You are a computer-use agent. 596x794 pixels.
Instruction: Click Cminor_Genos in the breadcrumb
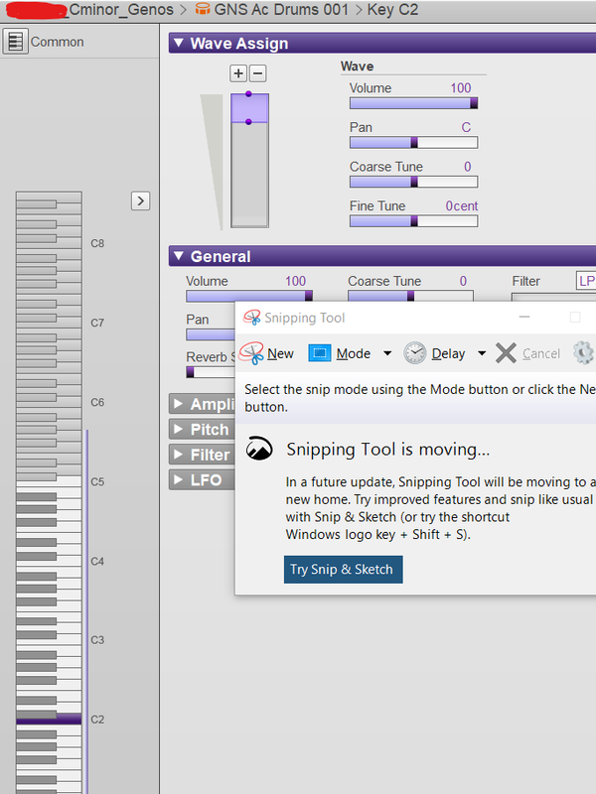pyautogui.click(x=121, y=9)
